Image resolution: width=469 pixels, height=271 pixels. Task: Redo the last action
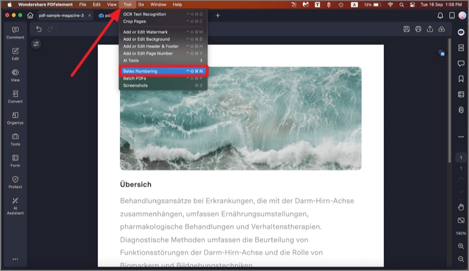51,29
